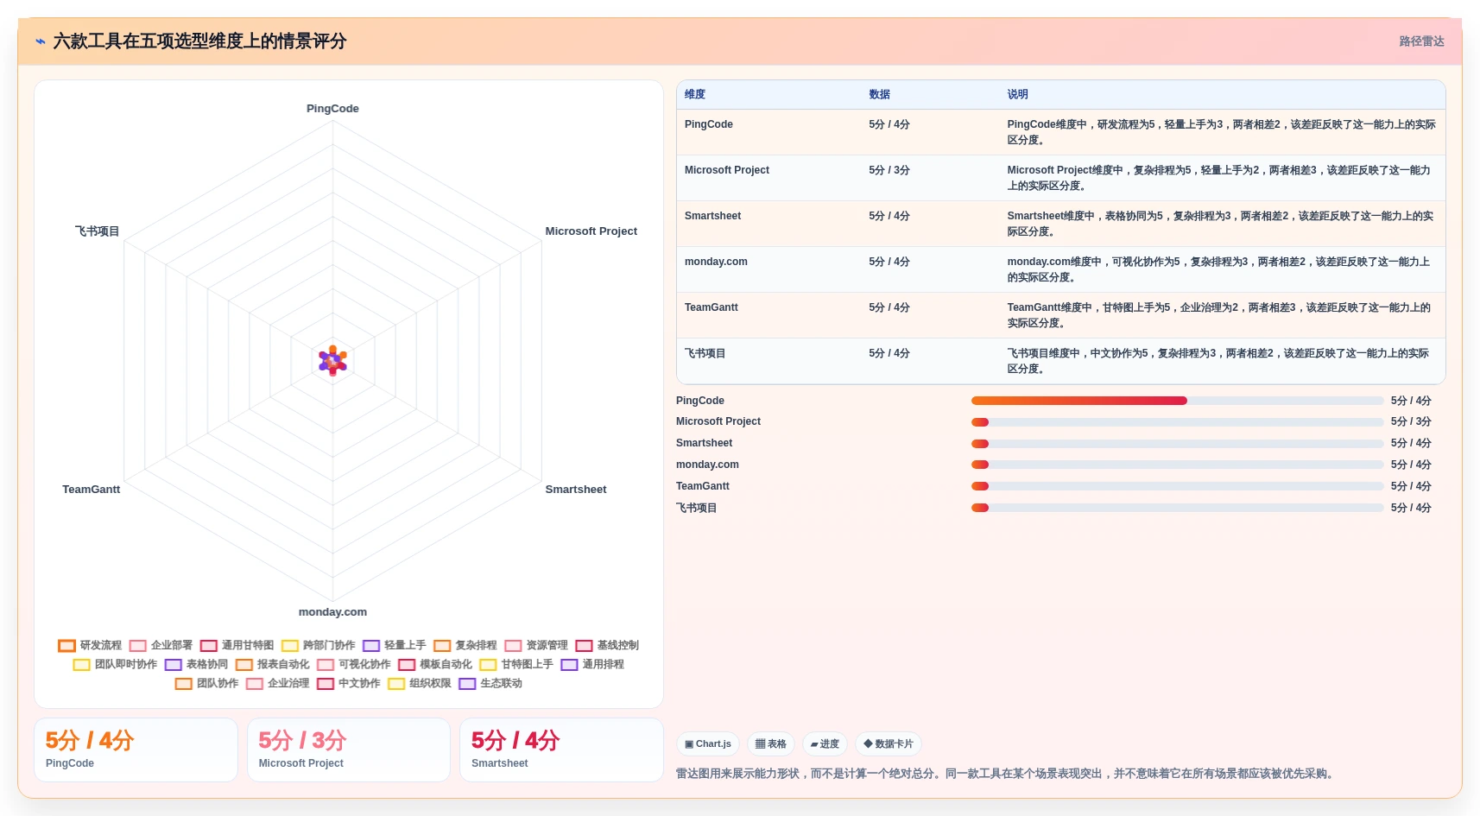
Task: Toggle the 模板自动化 legend entry
Action: pyautogui.click(x=435, y=664)
